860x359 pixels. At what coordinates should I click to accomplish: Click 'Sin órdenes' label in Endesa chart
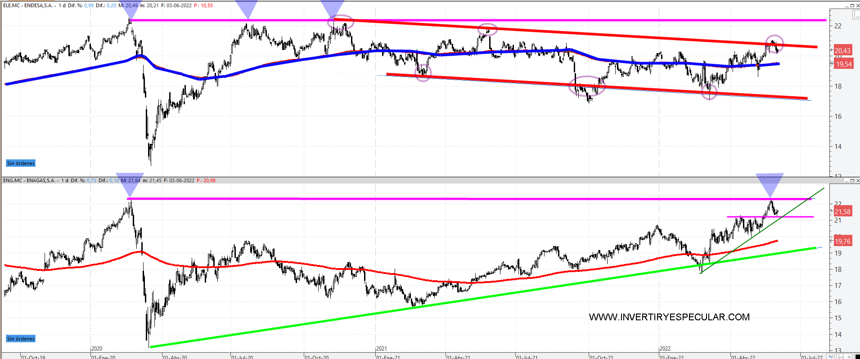pyautogui.click(x=21, y=163)
